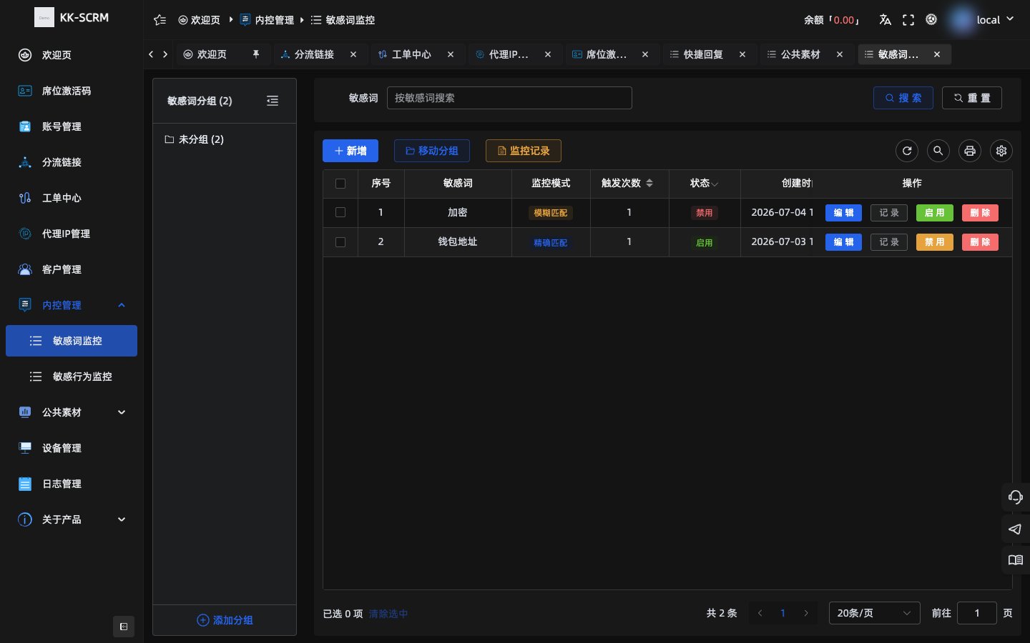The width and height of the screenshot is (1030, 643).
Task: Sort by 触发次数 column arrows
Action: click(649, 183)
